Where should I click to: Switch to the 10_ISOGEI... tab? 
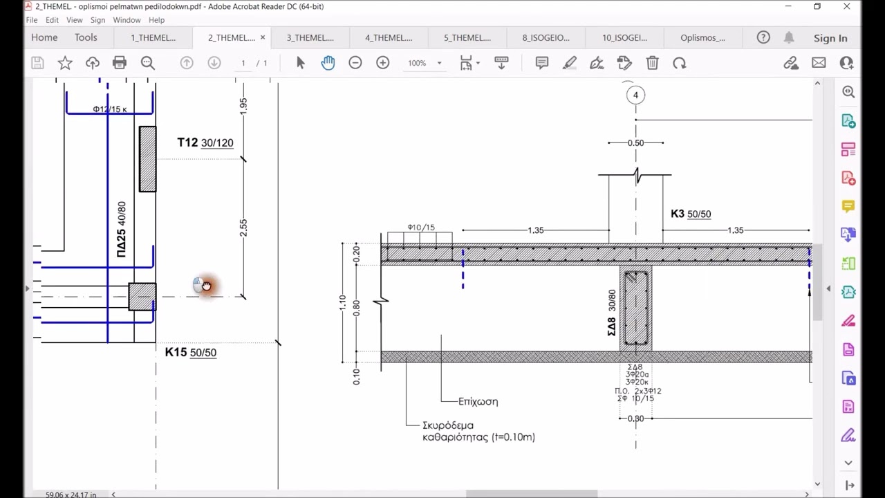tap(624, 37)
